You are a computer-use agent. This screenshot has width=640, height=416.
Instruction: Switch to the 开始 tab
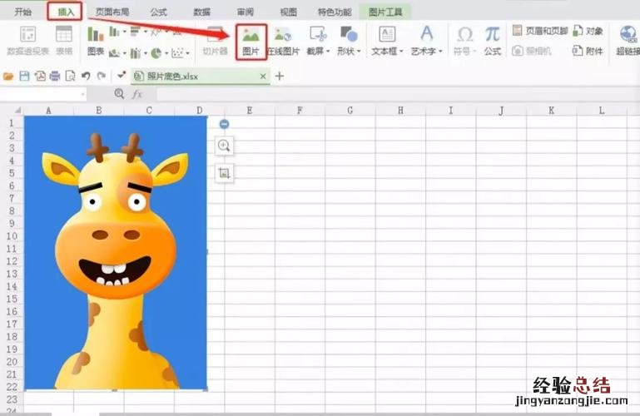23,12
